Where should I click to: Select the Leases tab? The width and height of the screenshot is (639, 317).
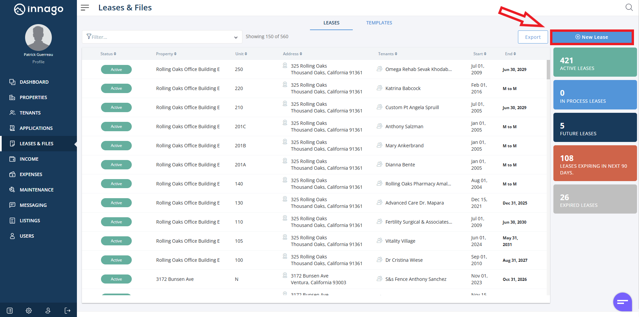[x=331, y=23]
